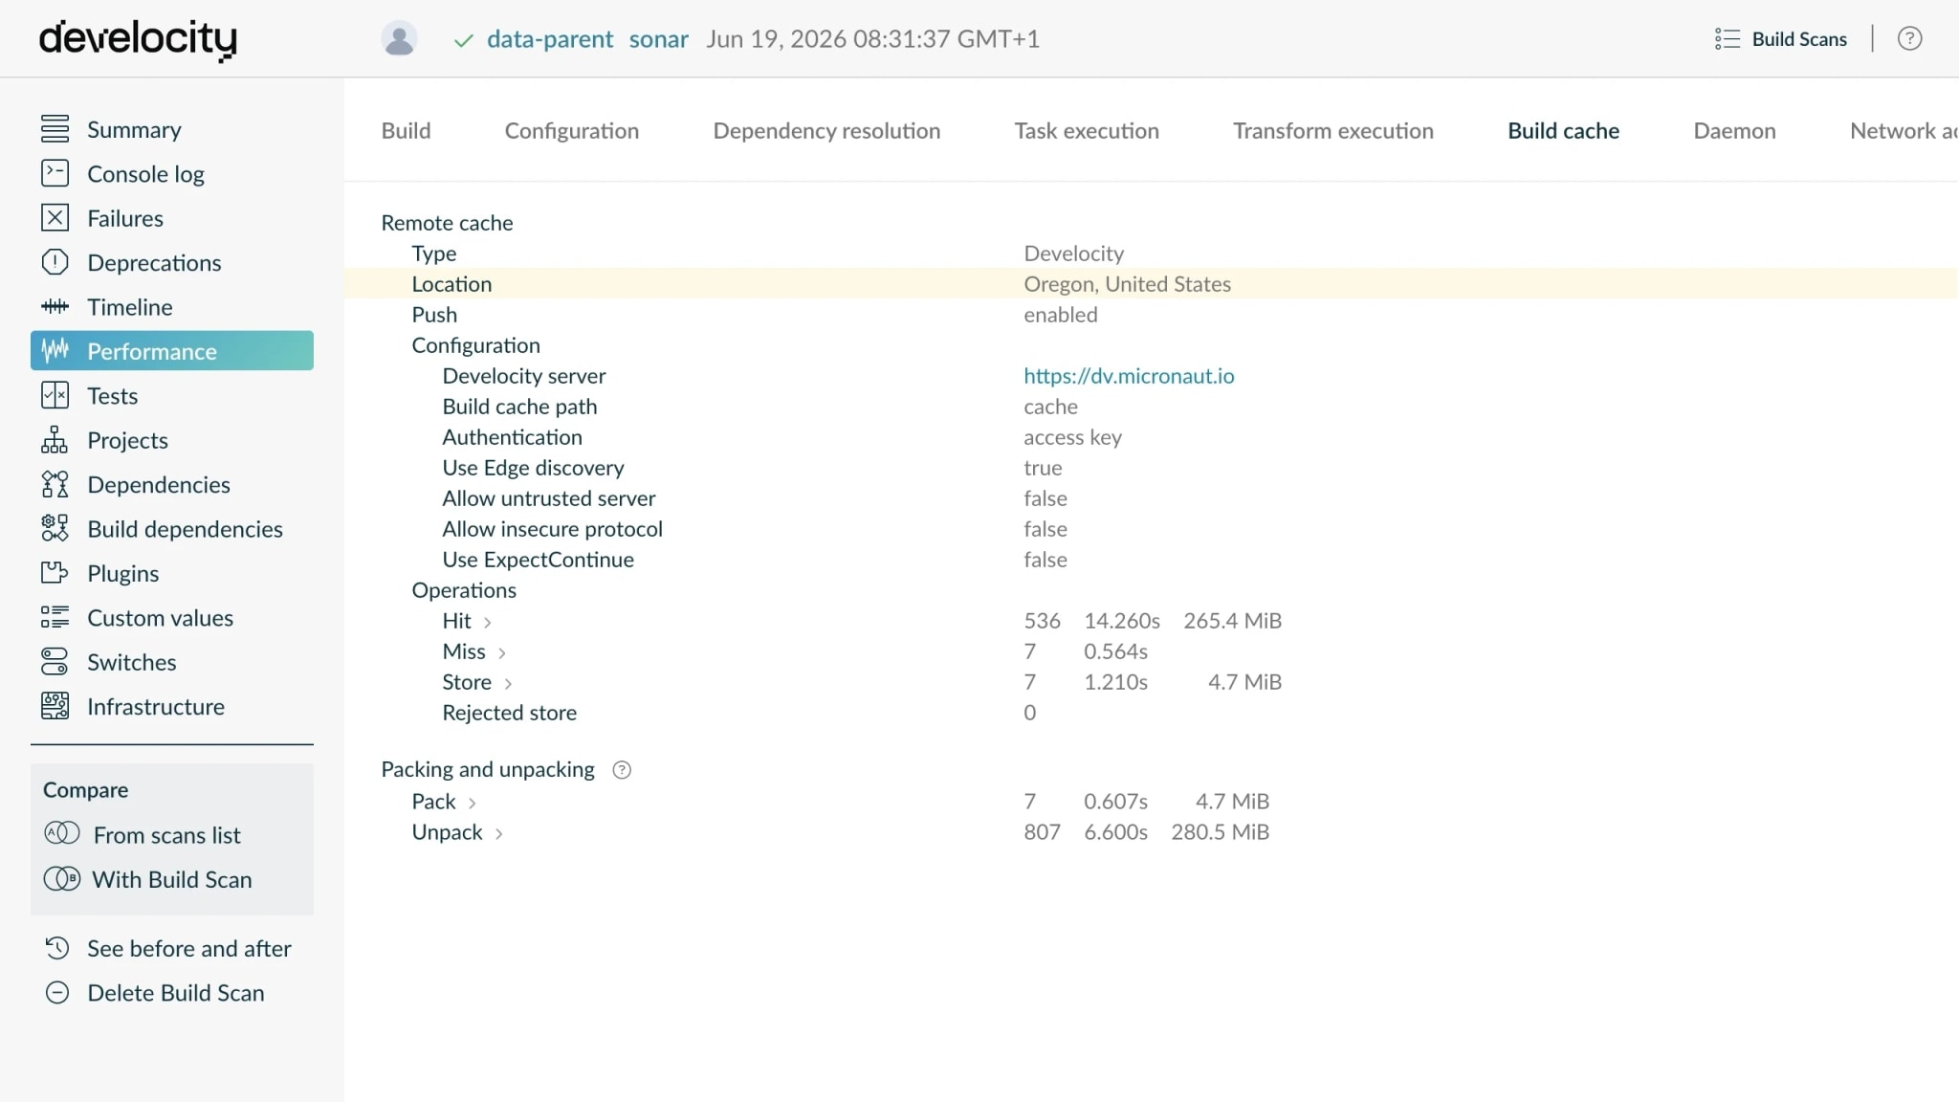The height and width of the screenshot is (1102, 1959).
Task: Click the Infrastructure icon
Action: click(55, 706)
